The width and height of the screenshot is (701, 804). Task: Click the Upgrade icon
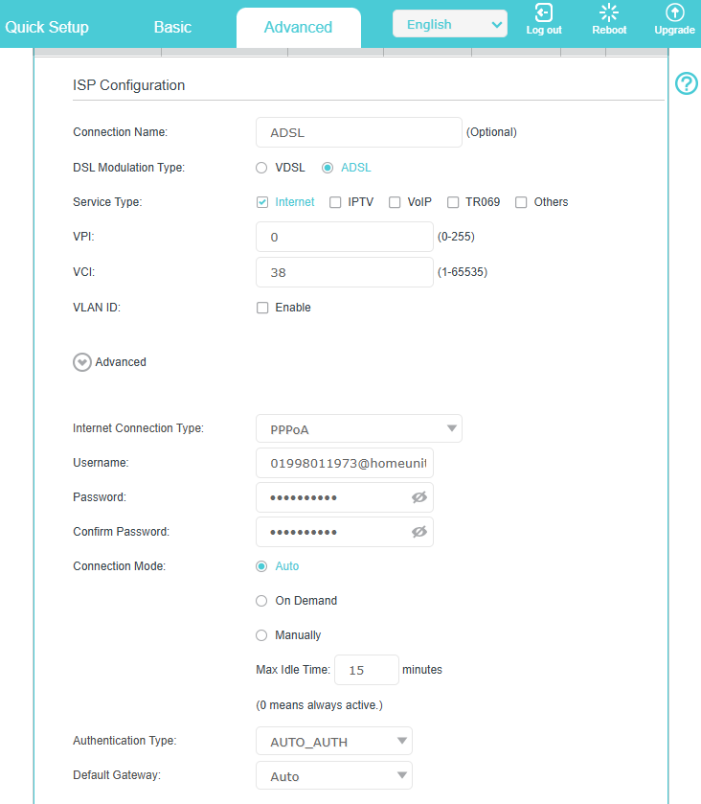pos(674,13)
